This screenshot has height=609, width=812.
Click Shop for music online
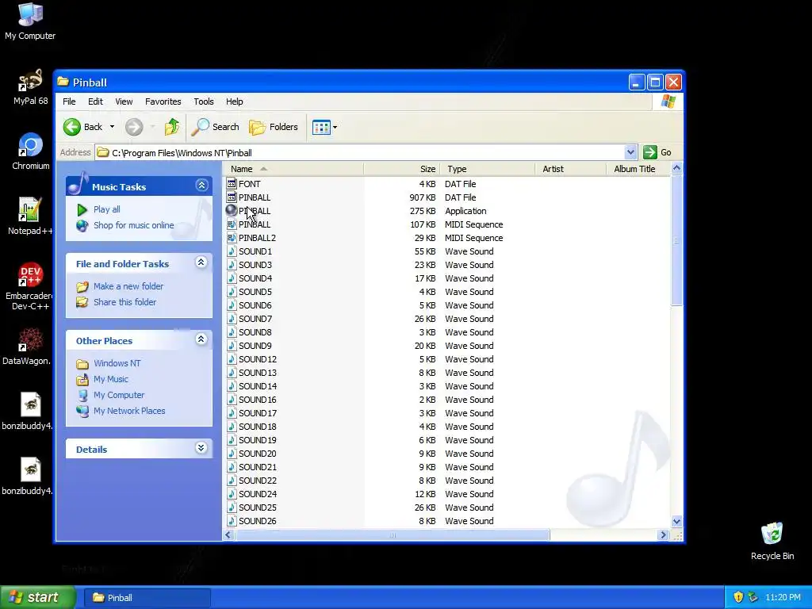point(133,225)
